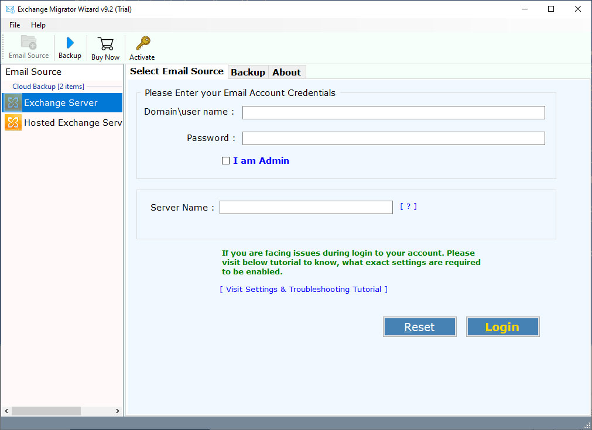Switch to the Backup tab
Screen dimensions: 592x430
[x=248, y=72]
